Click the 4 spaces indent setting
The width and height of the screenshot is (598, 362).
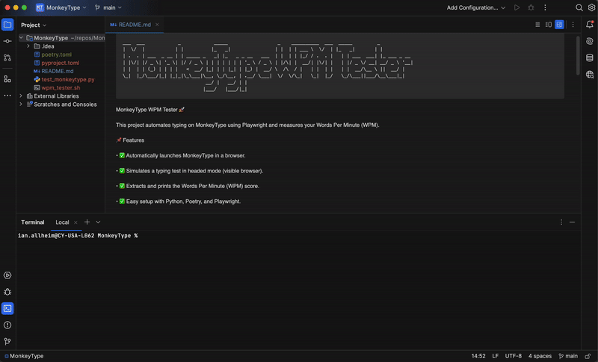pos(540,356)
